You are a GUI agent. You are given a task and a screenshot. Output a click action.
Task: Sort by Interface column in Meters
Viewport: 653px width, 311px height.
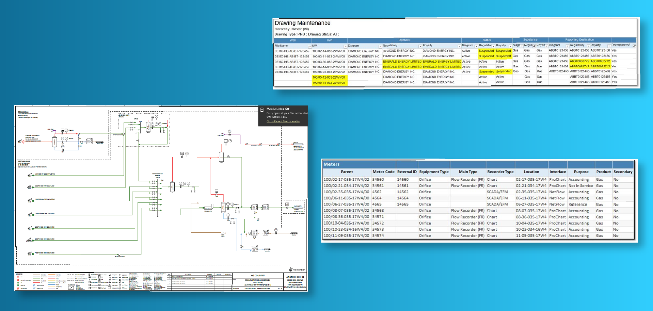(x=558, y=172)
